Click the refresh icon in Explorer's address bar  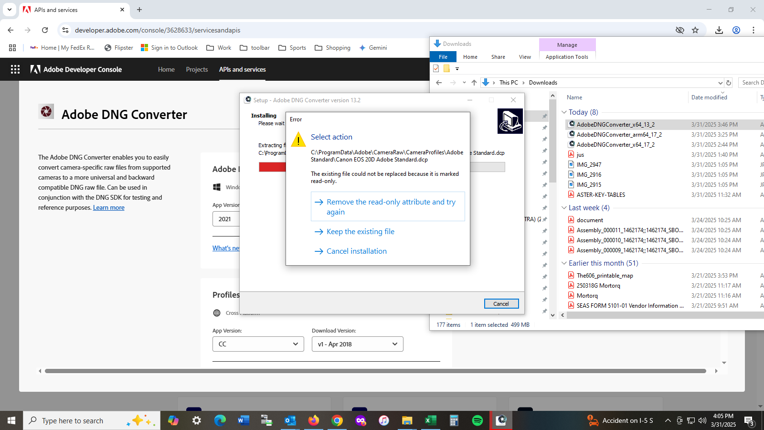(x=729, y=82)
